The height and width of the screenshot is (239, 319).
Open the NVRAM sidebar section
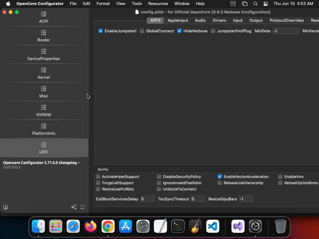(44, 111)
